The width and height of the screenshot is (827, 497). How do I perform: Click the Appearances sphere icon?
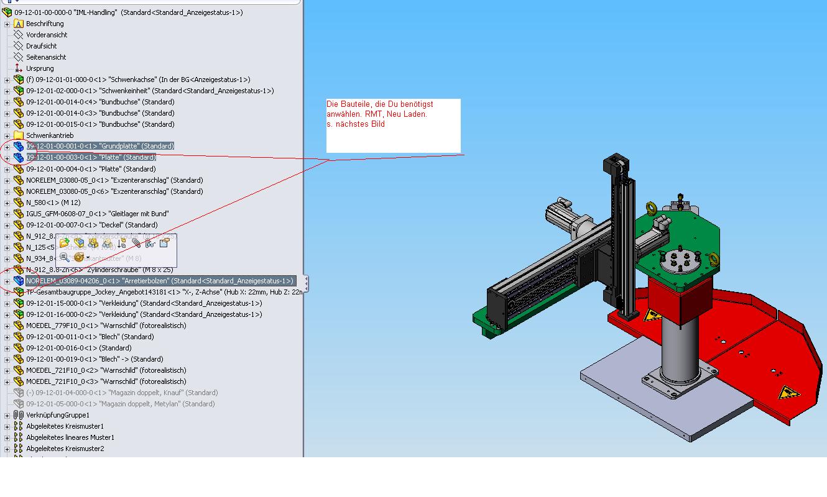point(78,257)
